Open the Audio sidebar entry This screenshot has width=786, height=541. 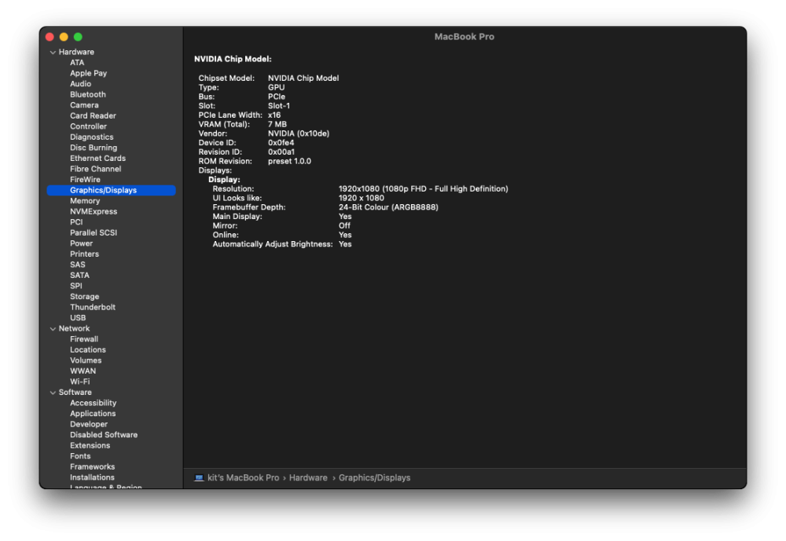pos(81,84)
